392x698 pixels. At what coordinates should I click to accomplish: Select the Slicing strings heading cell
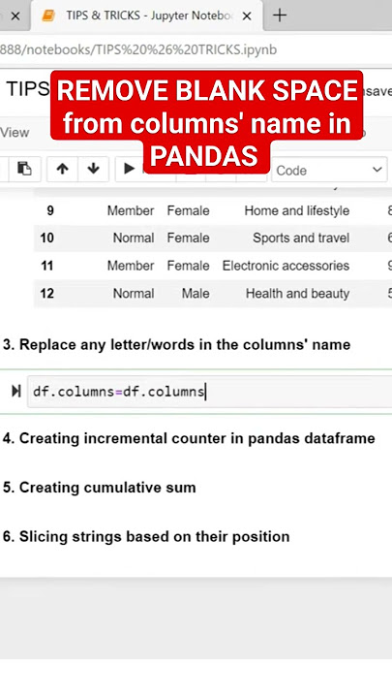[x=146, y=536]
